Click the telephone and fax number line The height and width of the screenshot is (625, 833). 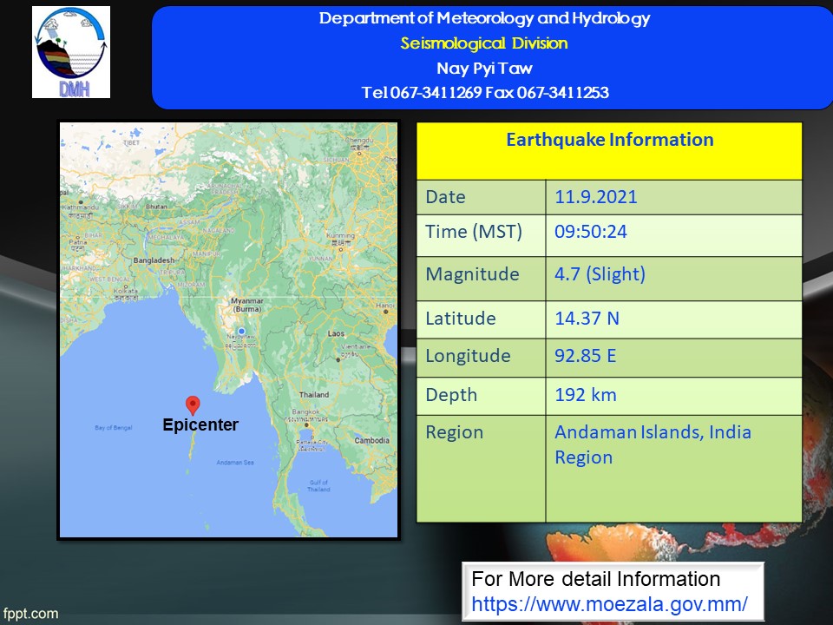click(485, 93)
